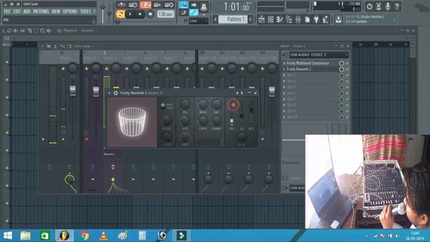Open the EDIT menu

17,11
